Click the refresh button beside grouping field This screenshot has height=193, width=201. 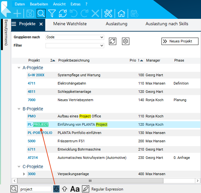tap(112, 41)
